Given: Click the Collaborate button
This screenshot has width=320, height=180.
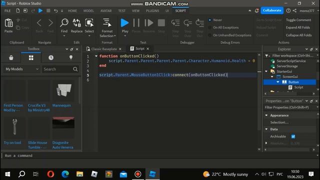Looking at the screenshot, I should (272, 10).
